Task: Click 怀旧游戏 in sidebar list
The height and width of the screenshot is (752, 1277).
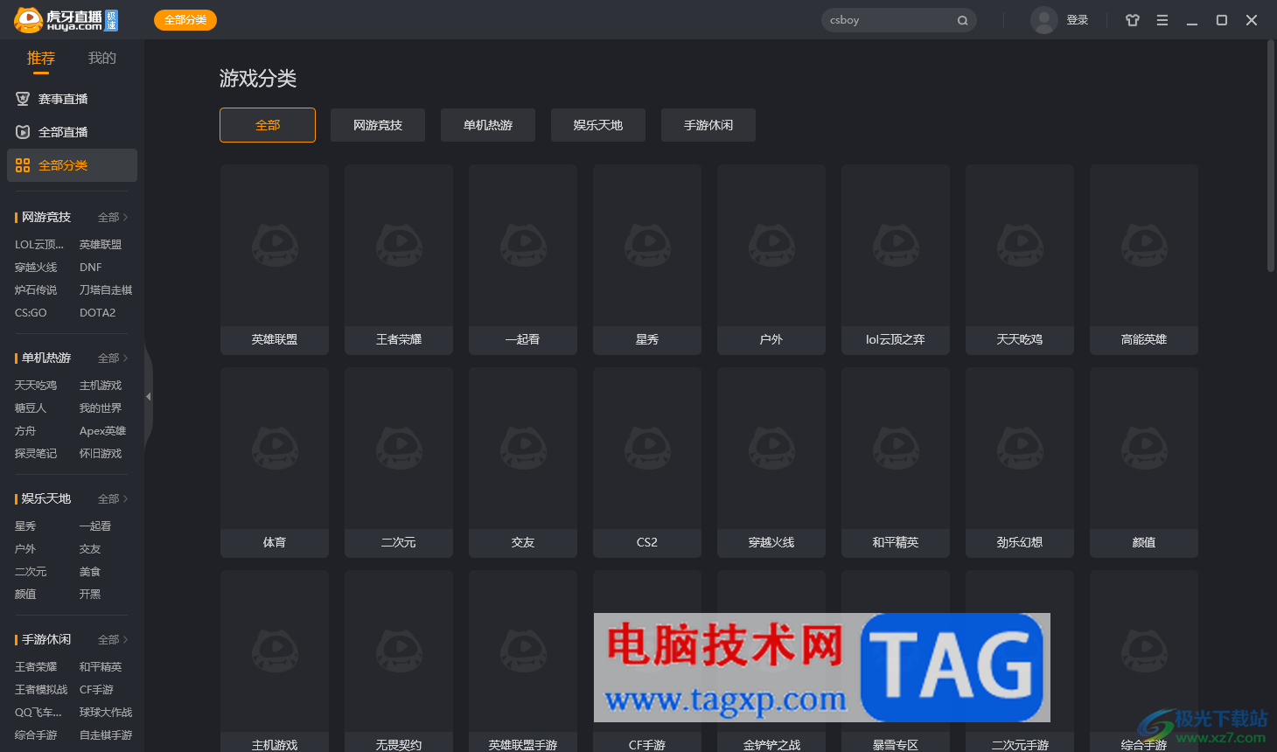Action: [101, 454]
